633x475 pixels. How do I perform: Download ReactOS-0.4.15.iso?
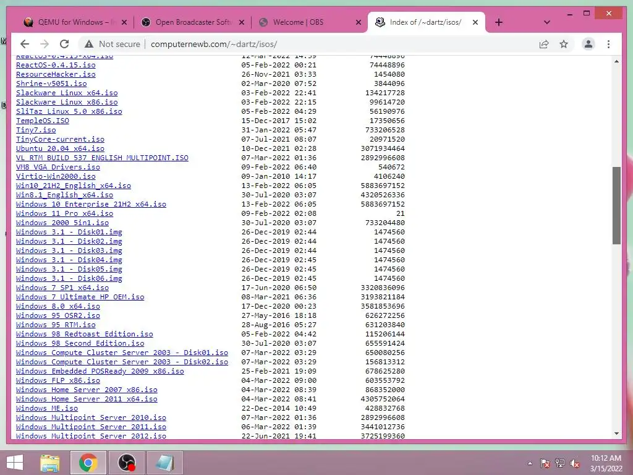point(56,65)
